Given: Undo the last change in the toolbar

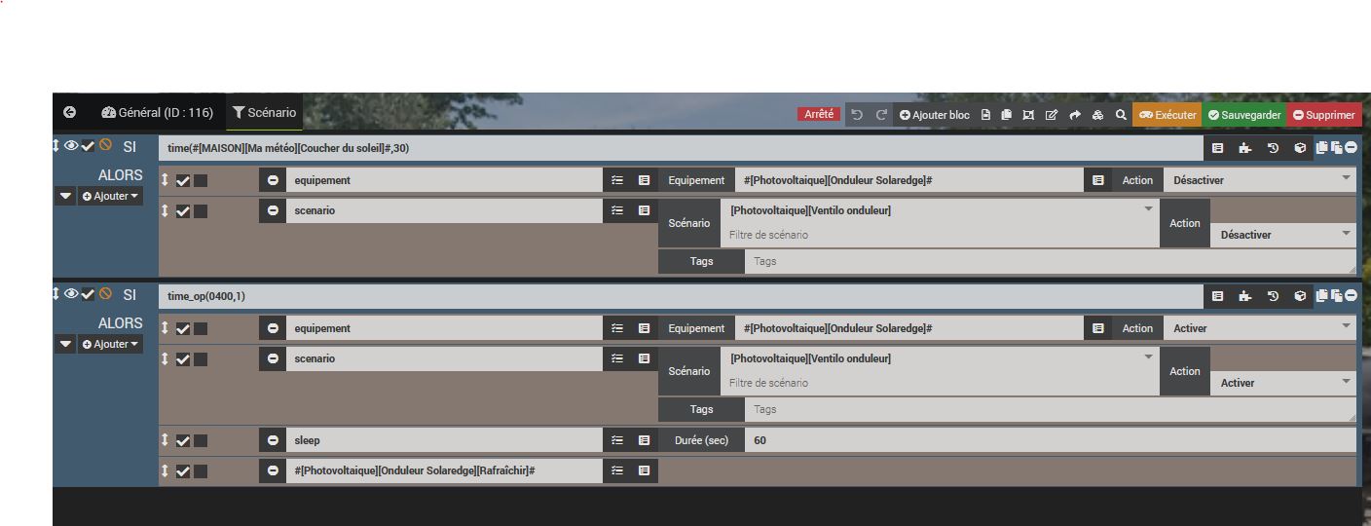Looking at the screenshot, I should coord(857,115).
